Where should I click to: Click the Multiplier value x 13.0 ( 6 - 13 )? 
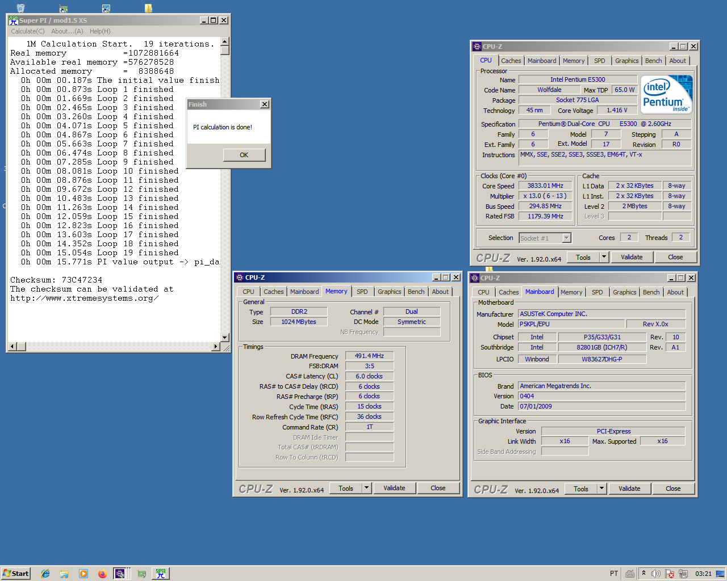click(545, 196)
